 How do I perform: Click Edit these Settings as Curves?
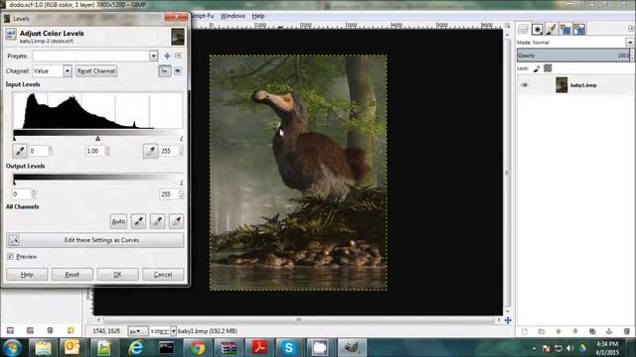95,240
